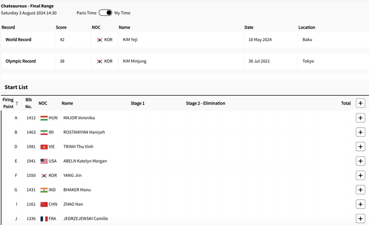
Task: Select the name BHAKER Manu
Action: point(77,190)
